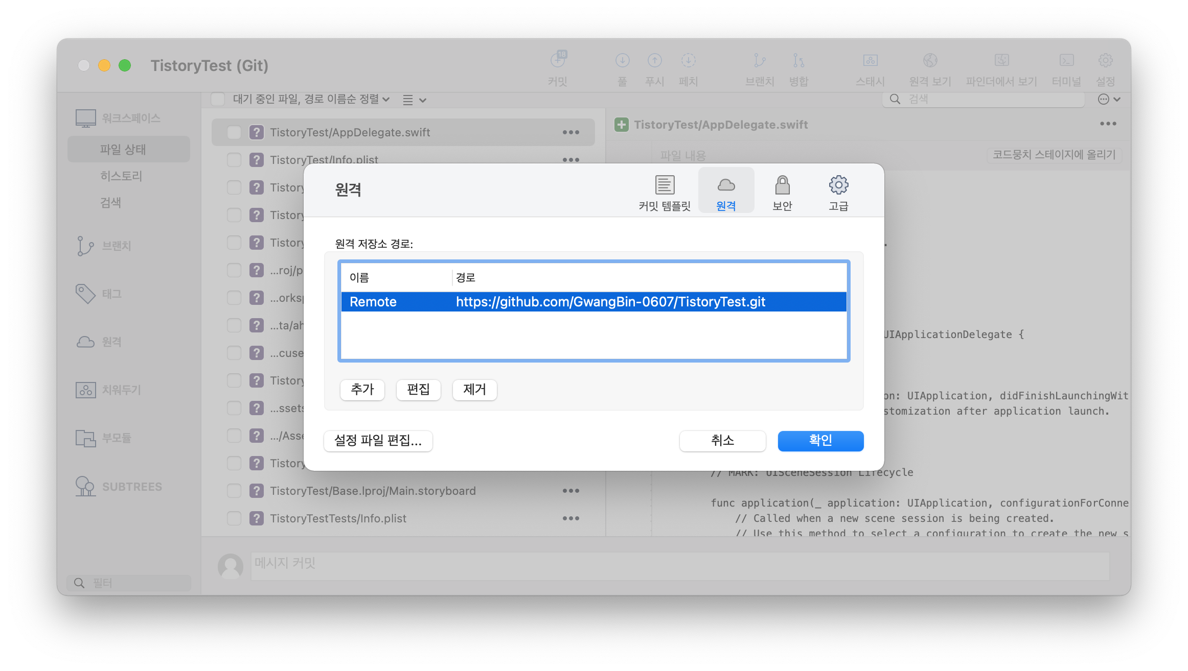Select the Security (보안) lock icon

click(x=782, y=185)
